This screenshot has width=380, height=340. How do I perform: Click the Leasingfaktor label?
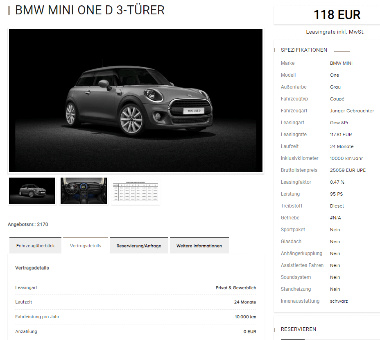(296, 182)
